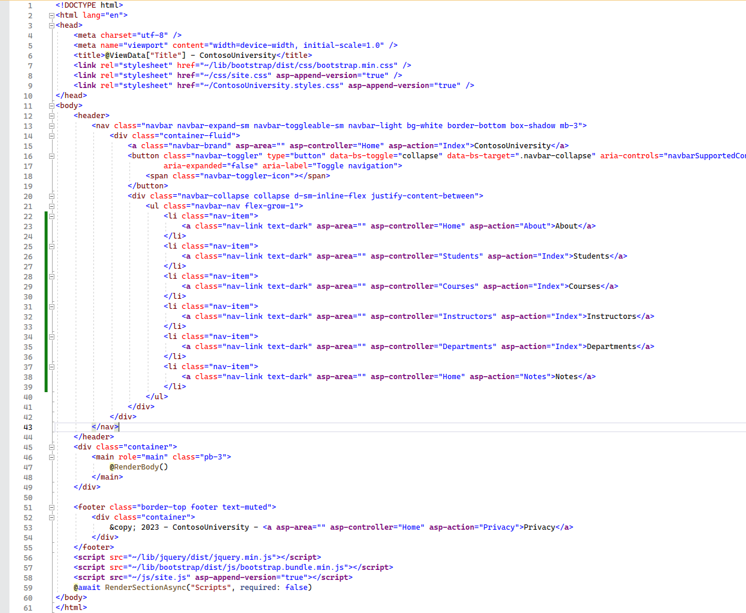Collapse the nav-item fold on line 25
Screen dimensions: 746x613
coord(51,246)
